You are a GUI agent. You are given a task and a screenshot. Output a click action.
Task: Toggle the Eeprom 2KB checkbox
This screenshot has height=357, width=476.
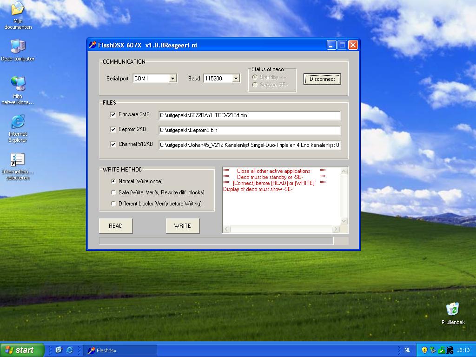[x=113, y=129]
